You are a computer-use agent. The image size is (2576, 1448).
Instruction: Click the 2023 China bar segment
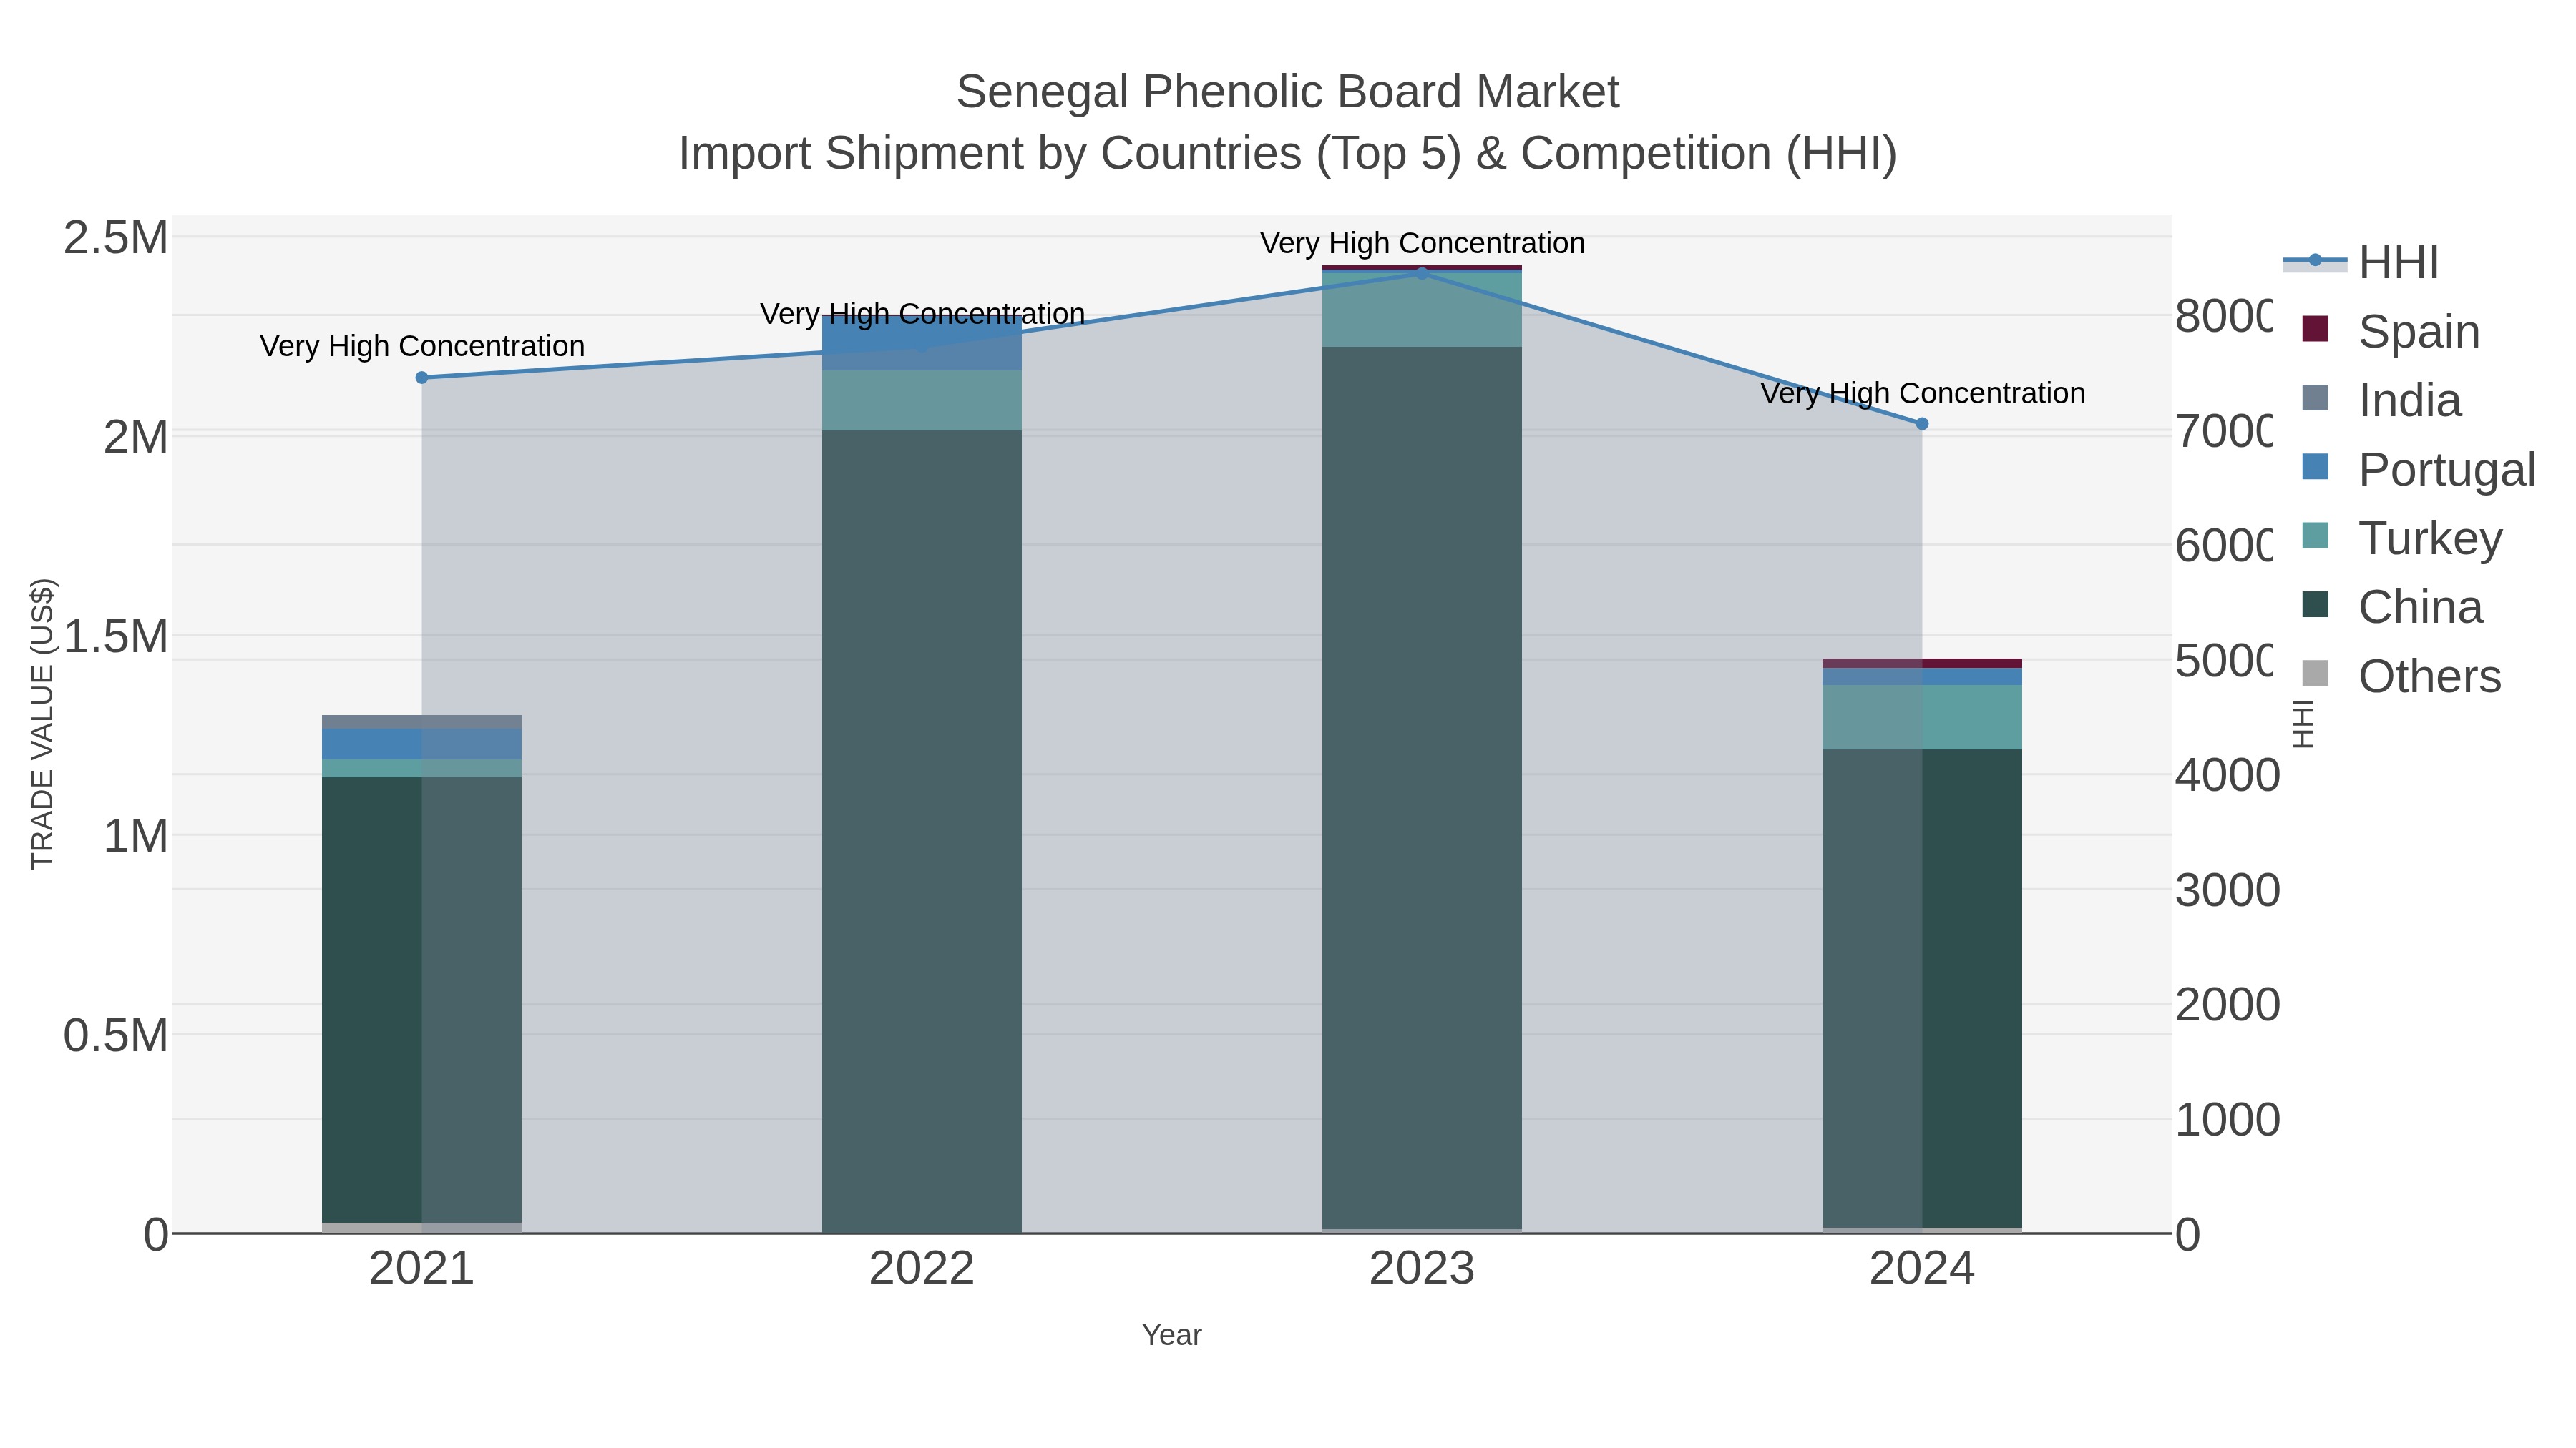(x=1422, y=787)
